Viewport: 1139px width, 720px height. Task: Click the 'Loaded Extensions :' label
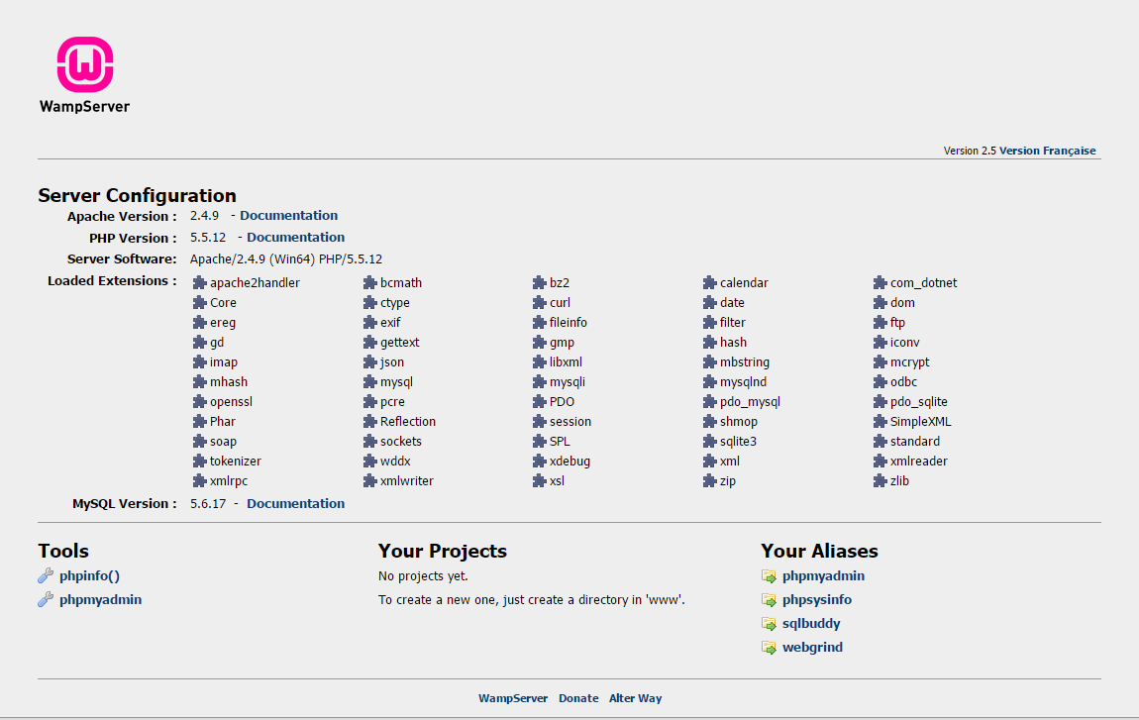click(112, 281)
